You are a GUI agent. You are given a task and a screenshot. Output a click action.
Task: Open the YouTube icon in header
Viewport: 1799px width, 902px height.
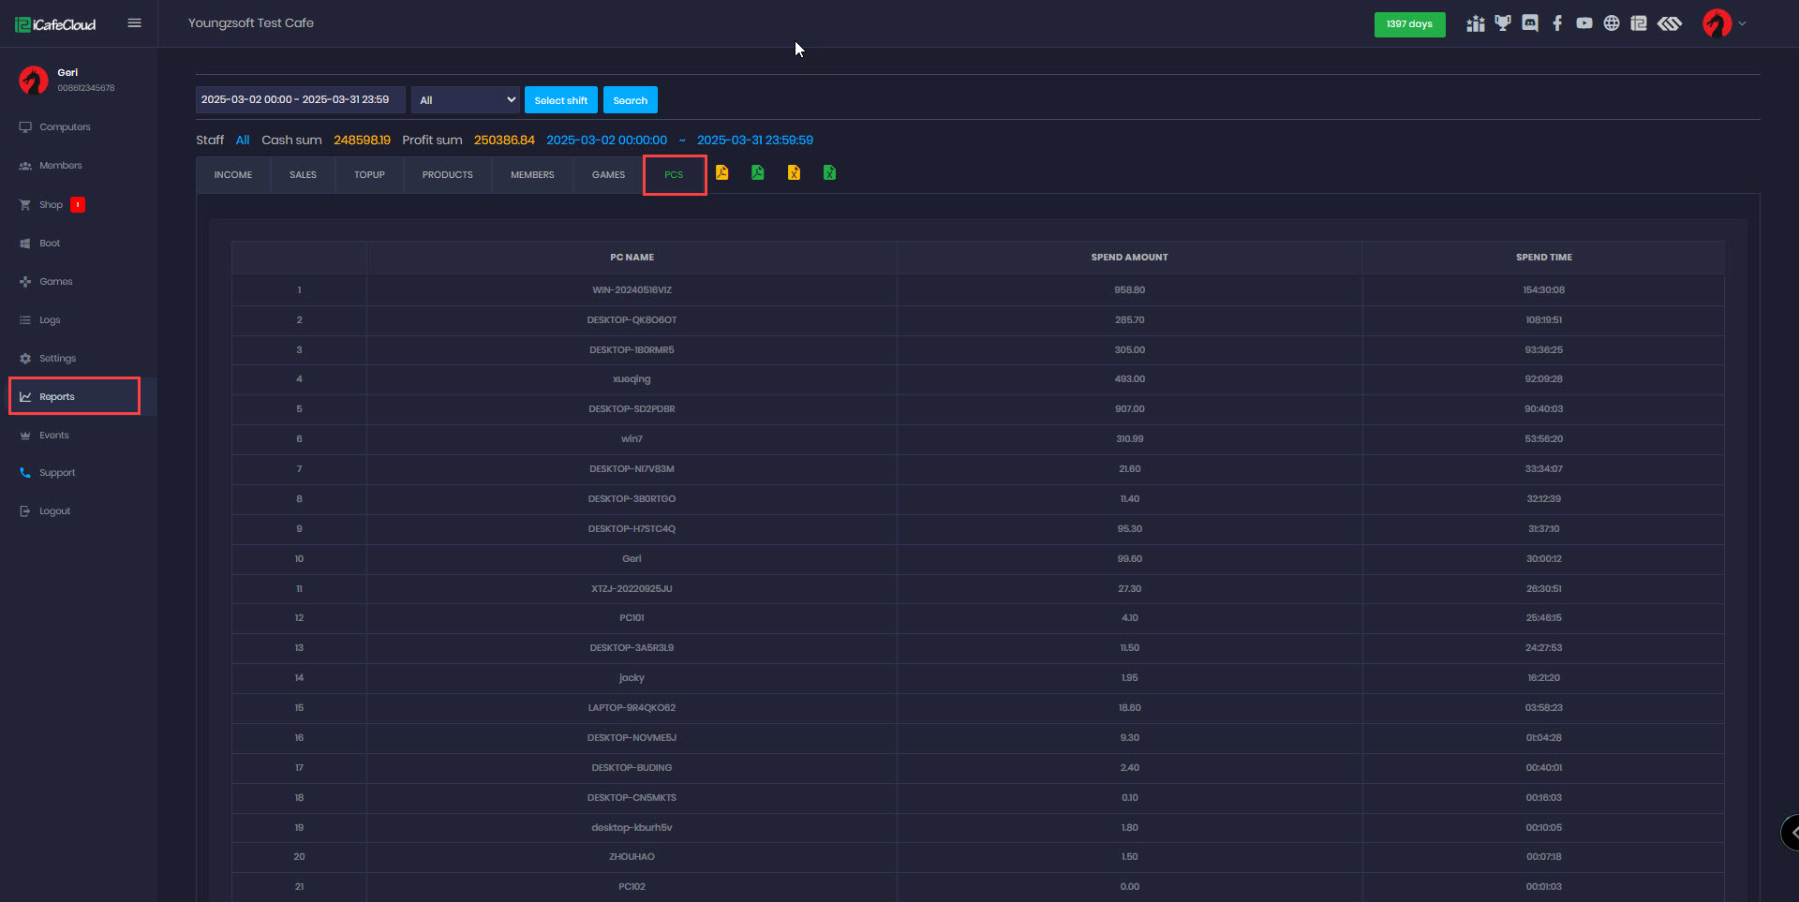click(1583, 23)
